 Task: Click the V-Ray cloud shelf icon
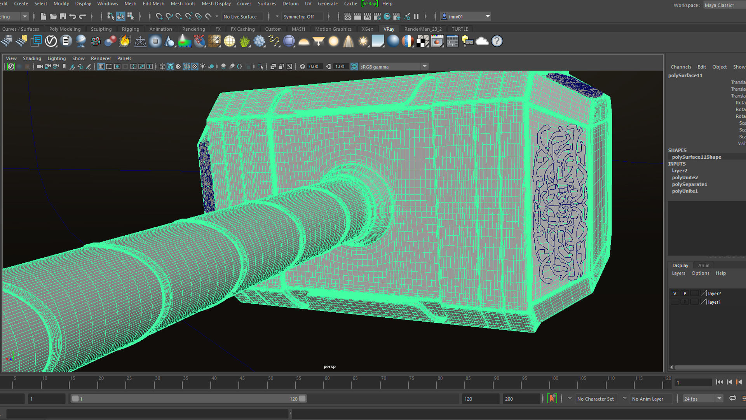click(482, 41)
